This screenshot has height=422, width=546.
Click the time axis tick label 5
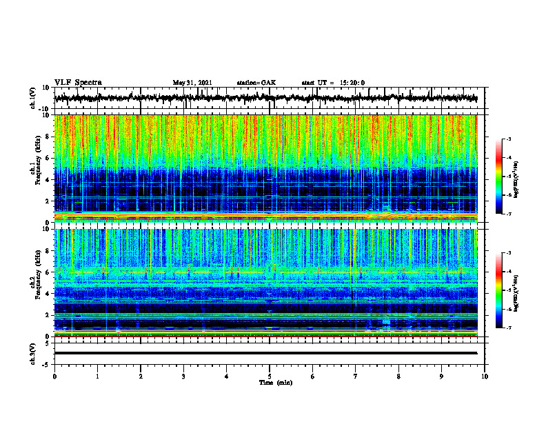tap(270, 376)
